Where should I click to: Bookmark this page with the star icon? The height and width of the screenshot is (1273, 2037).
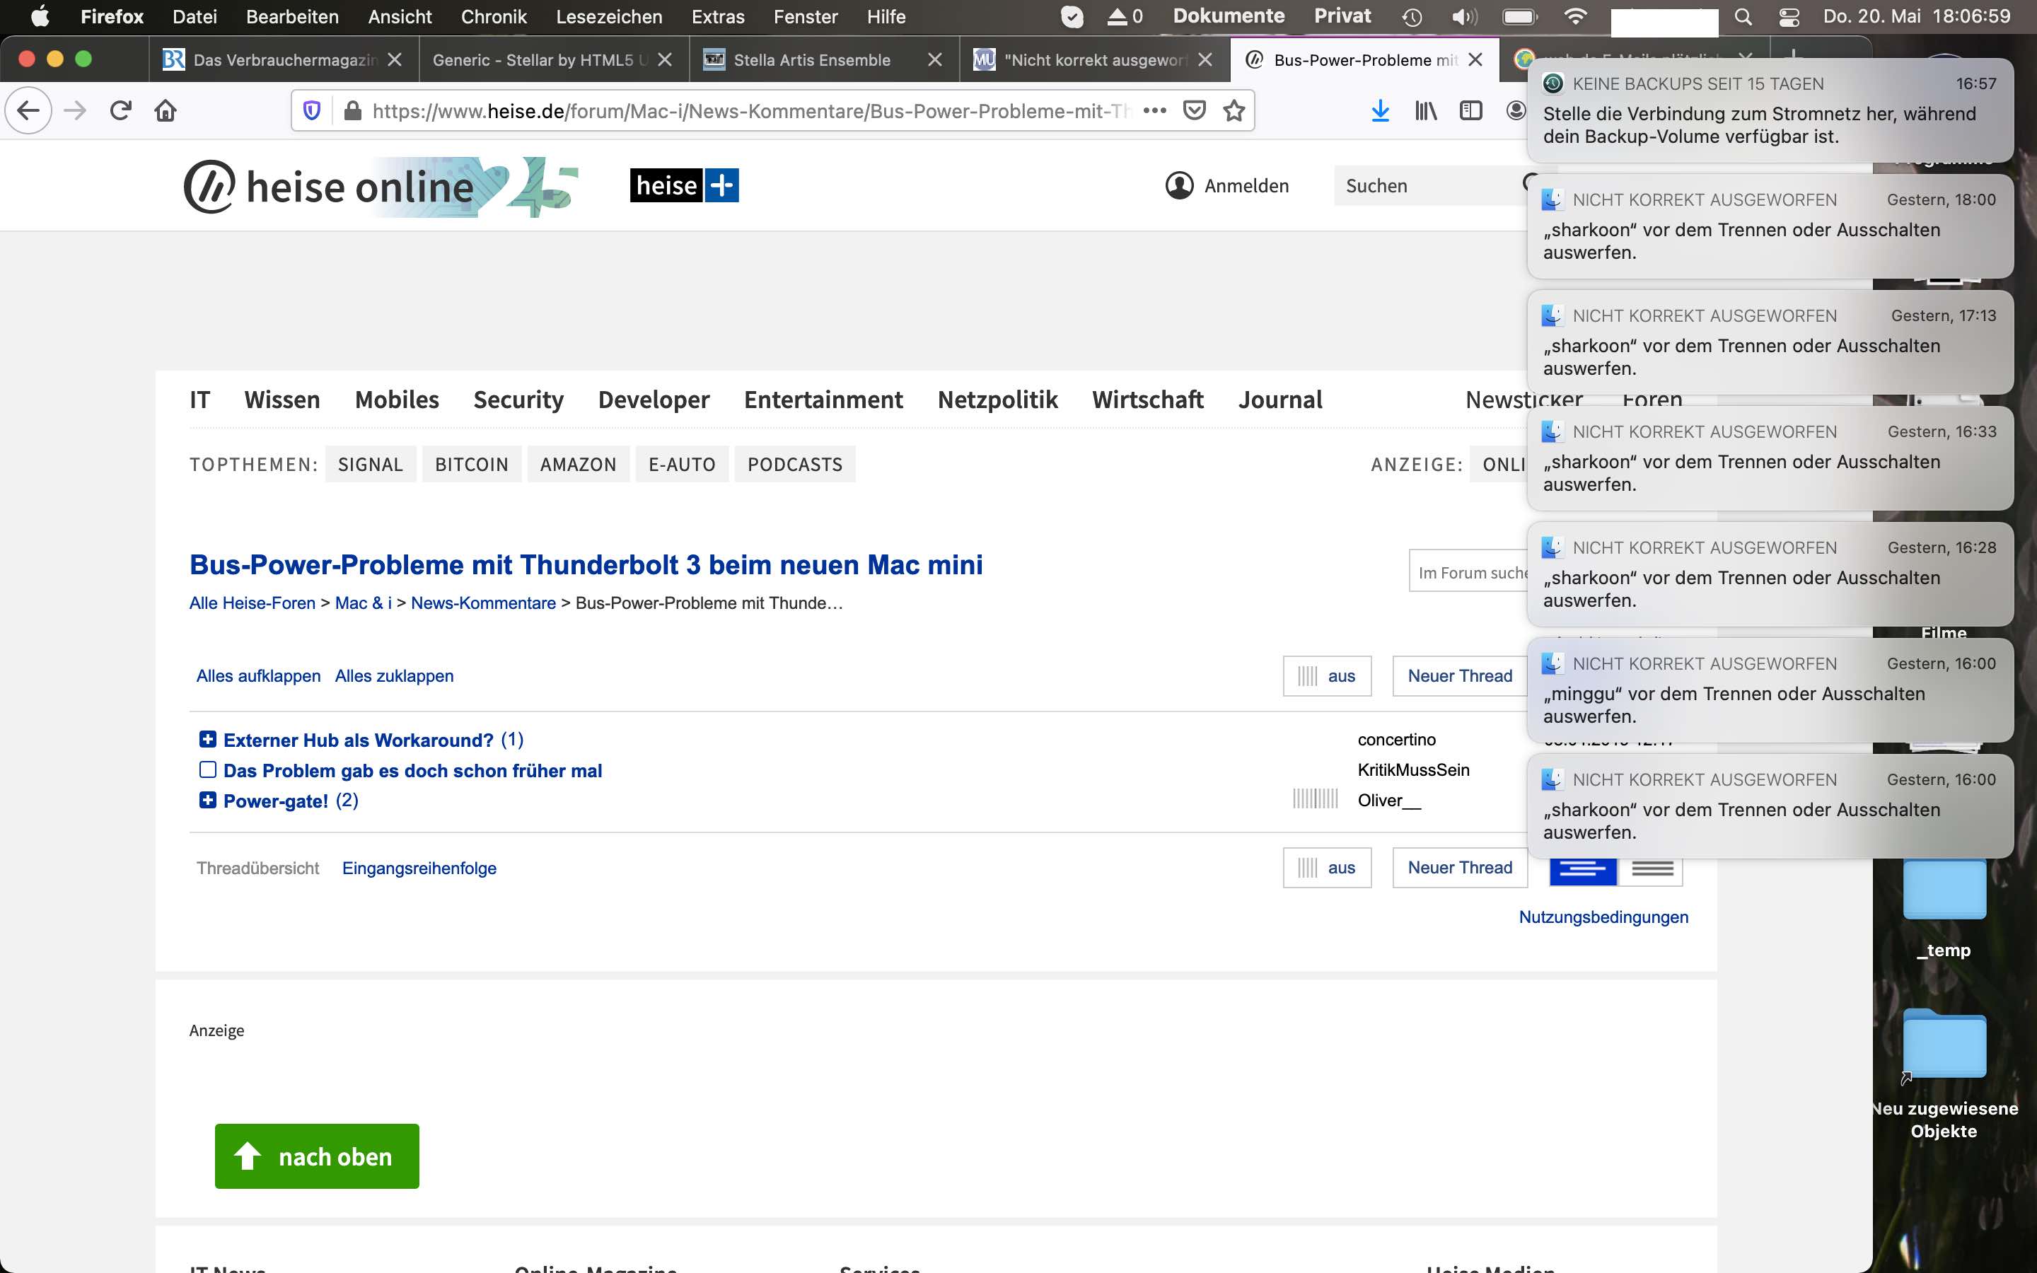[x=1234, y=110]
